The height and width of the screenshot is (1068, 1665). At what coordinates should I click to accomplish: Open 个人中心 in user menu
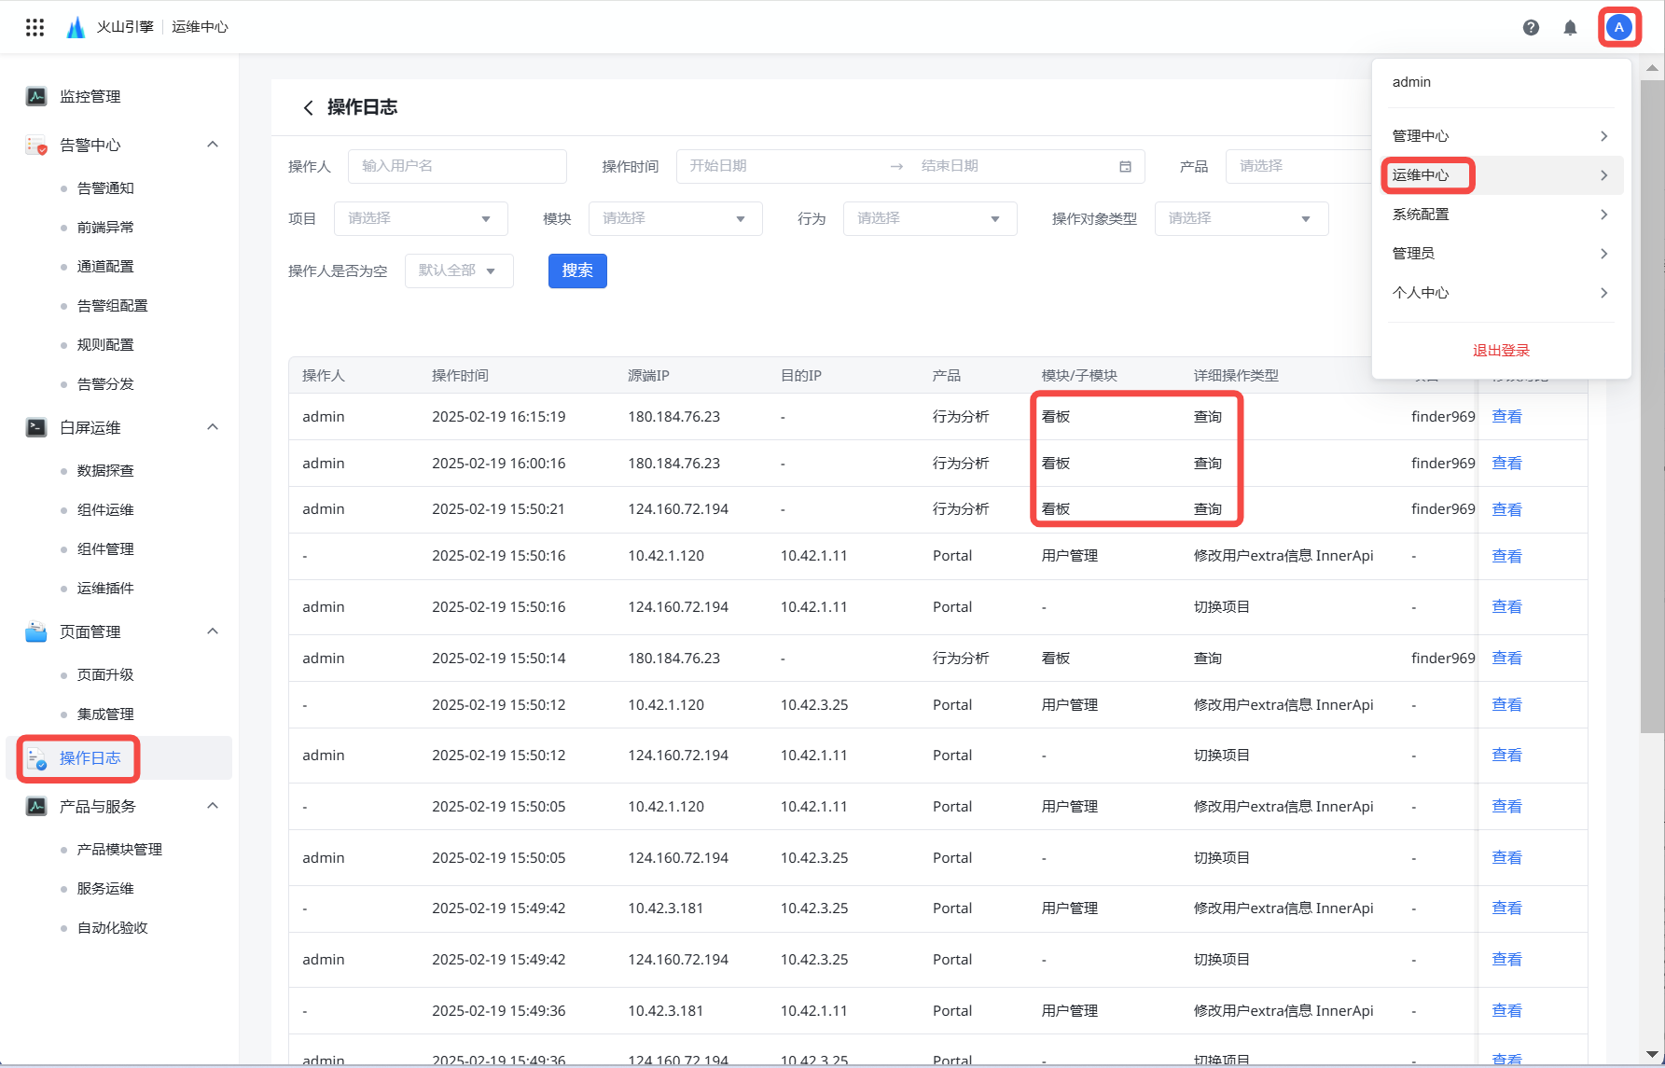[1501, 293]
